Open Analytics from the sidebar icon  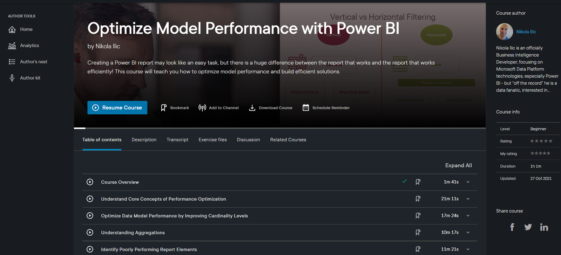(12, 46)
